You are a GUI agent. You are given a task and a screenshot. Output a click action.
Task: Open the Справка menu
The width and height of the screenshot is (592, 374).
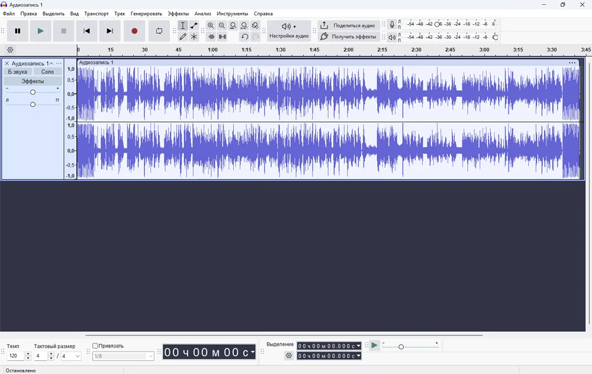pyautogui.click(x=263, y=14)
